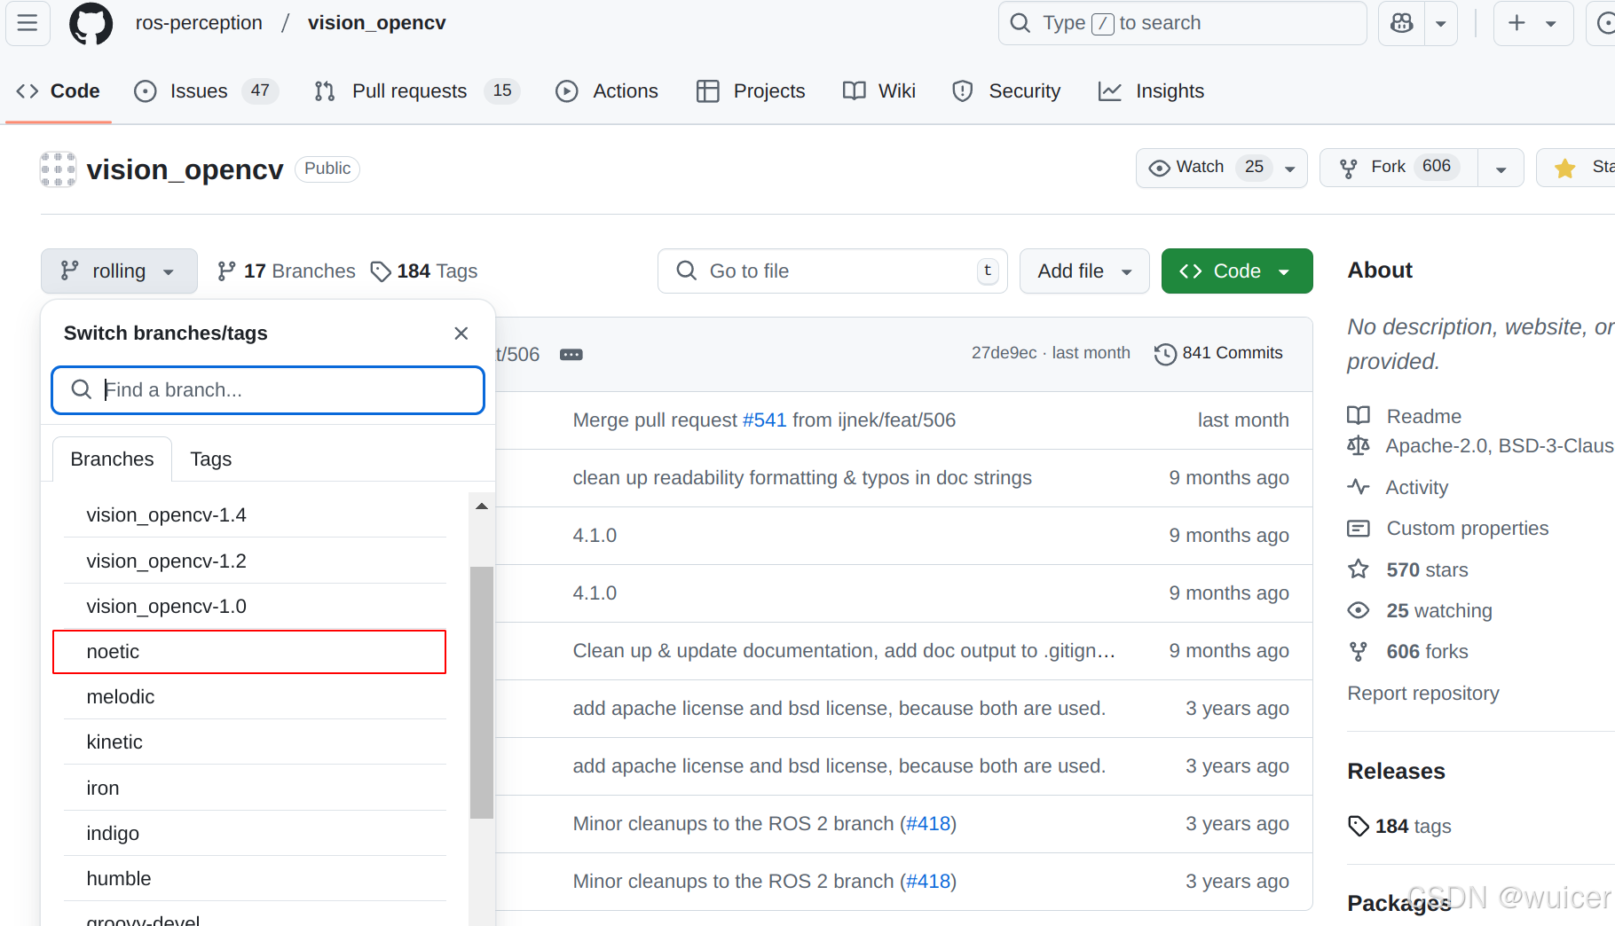
Task: Focus the Type / to search box
Action: click(x=1182, y=23)
